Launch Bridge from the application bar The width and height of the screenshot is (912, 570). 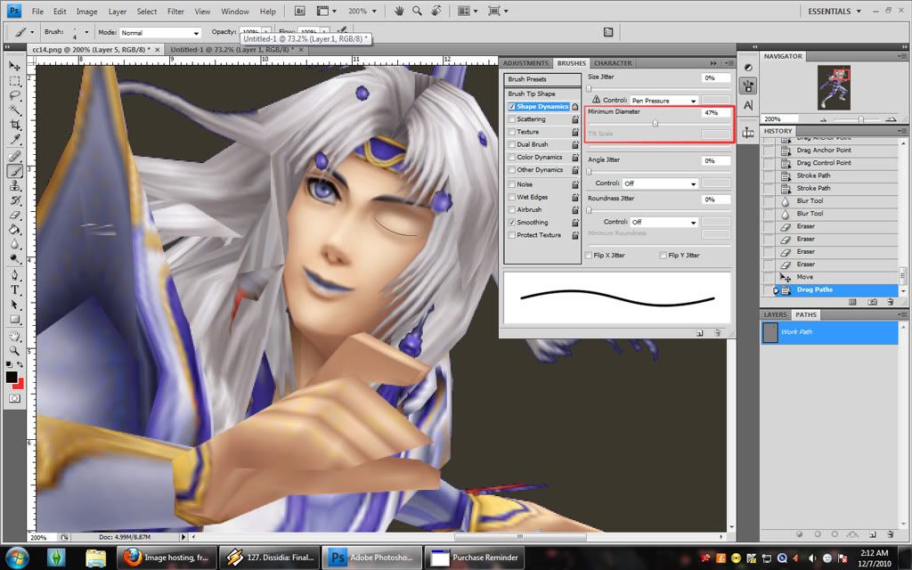pos(300,12)
